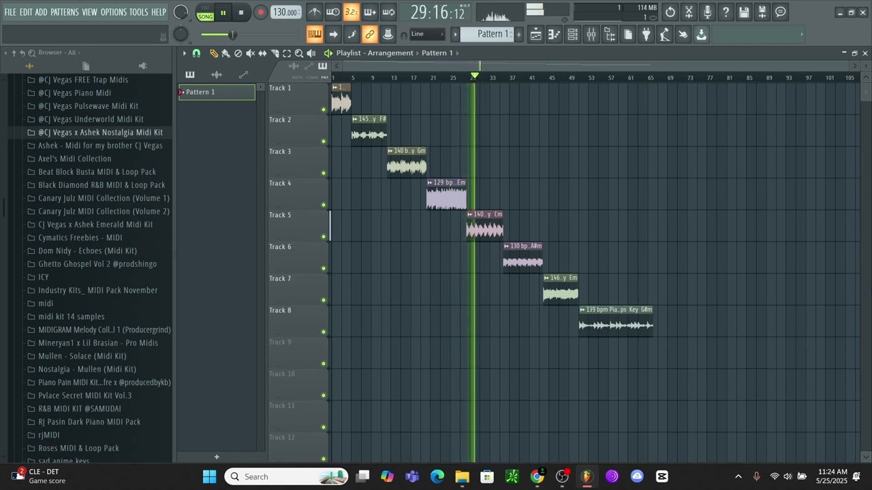Toggle typing keyboard to piano icon

[314, 34]
